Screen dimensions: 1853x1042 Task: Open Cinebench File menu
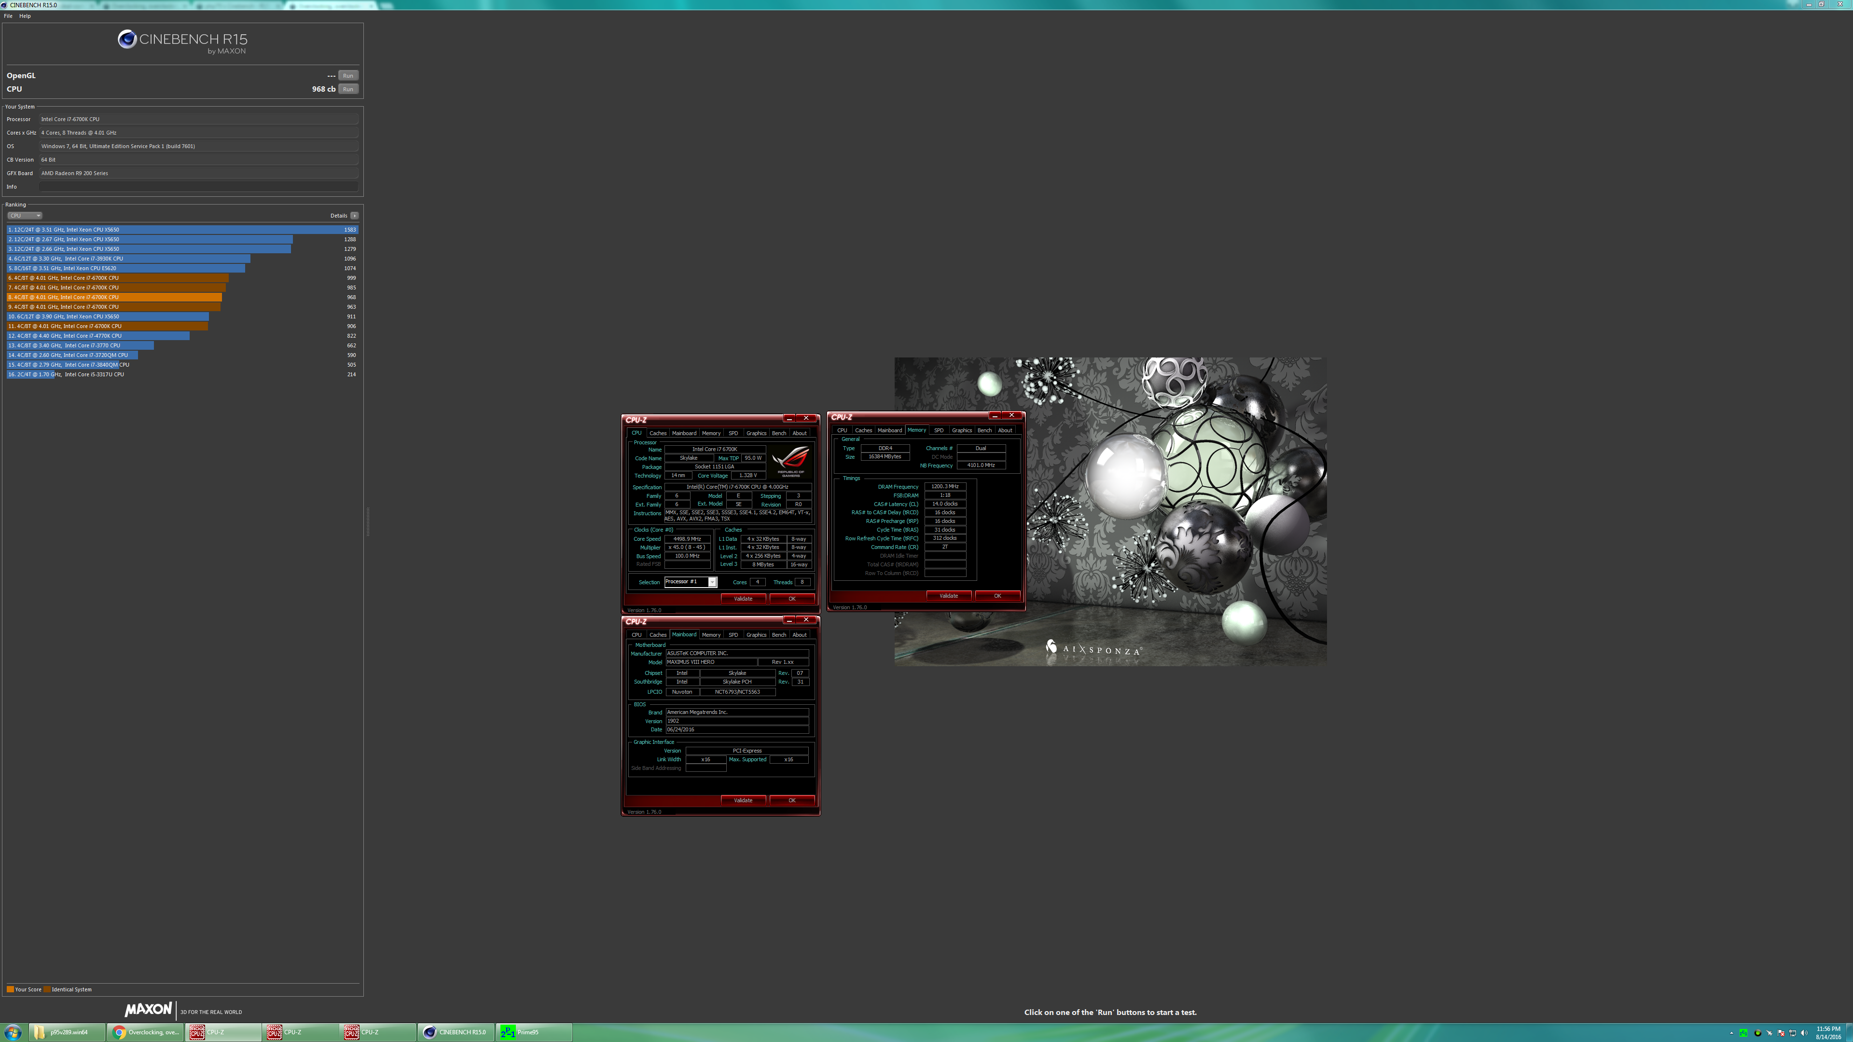[8, 16]
